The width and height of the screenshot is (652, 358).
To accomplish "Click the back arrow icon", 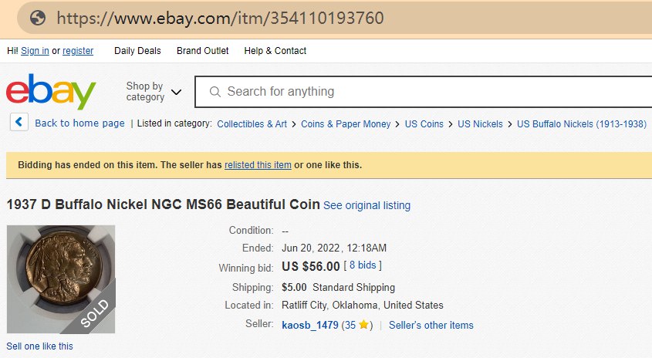I will 19,123.
